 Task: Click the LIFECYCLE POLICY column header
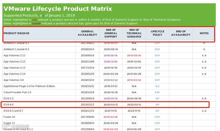(157, 33)
